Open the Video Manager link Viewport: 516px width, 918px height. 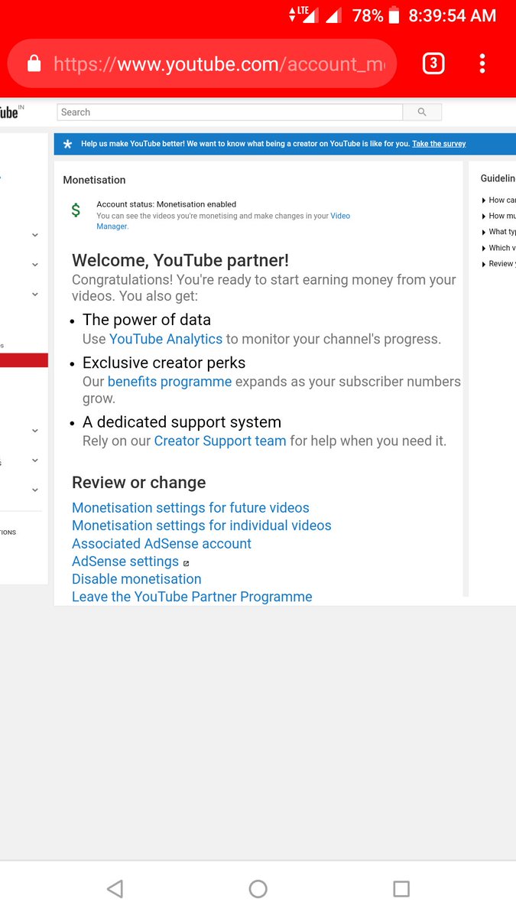(x=223, y=221)
